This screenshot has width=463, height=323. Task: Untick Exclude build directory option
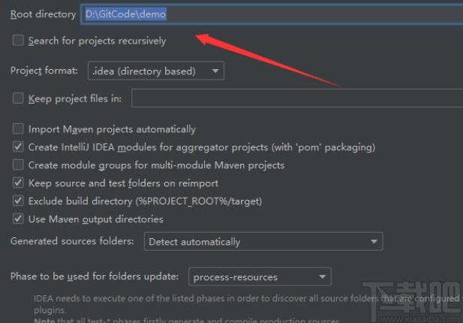coord(18,201)
